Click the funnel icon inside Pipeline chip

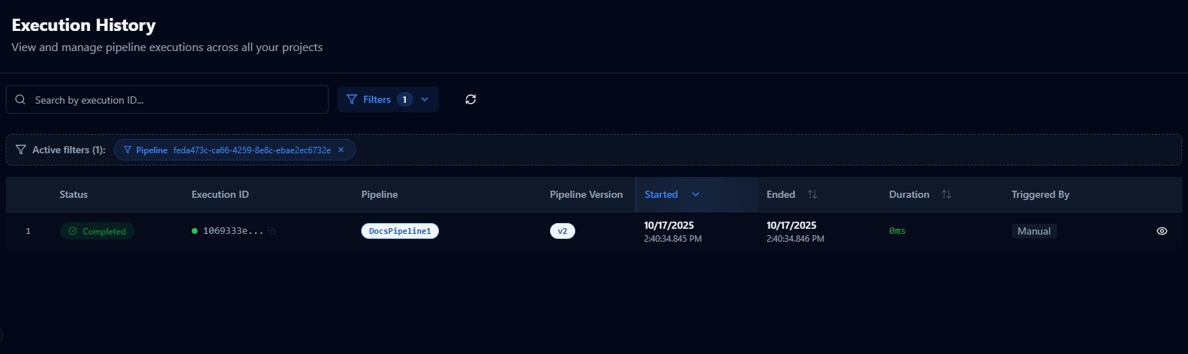pyautogui.click(x=128, y=150)
